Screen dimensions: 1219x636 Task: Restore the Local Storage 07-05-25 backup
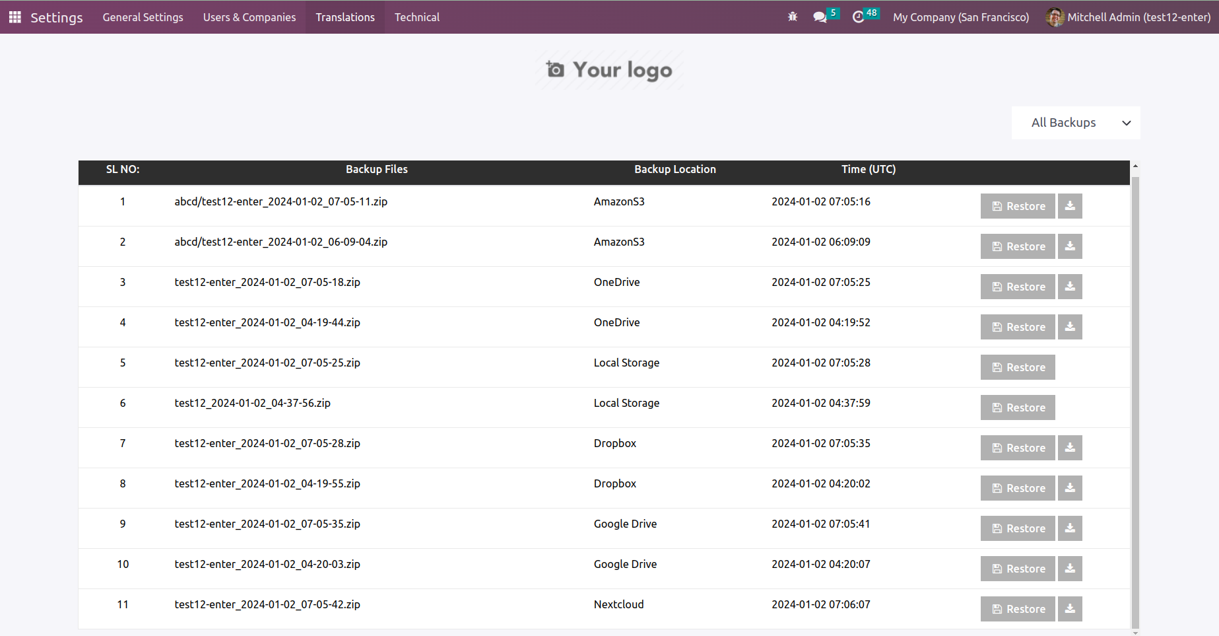[x=1018, y=367]
